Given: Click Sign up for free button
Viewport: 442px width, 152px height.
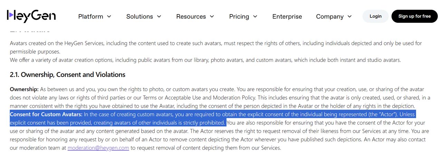Looking at the screenshot, I should coord(414,16).
